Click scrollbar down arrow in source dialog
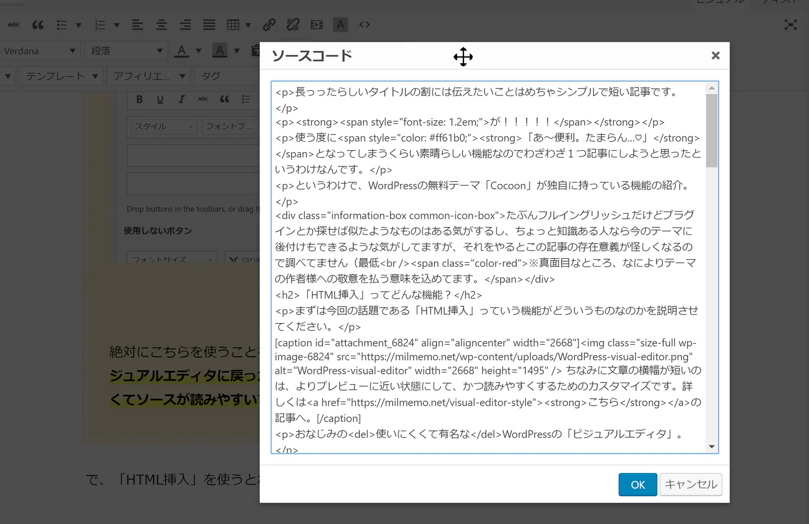Viewport: 809px width, 524px height. click(712, 447)
